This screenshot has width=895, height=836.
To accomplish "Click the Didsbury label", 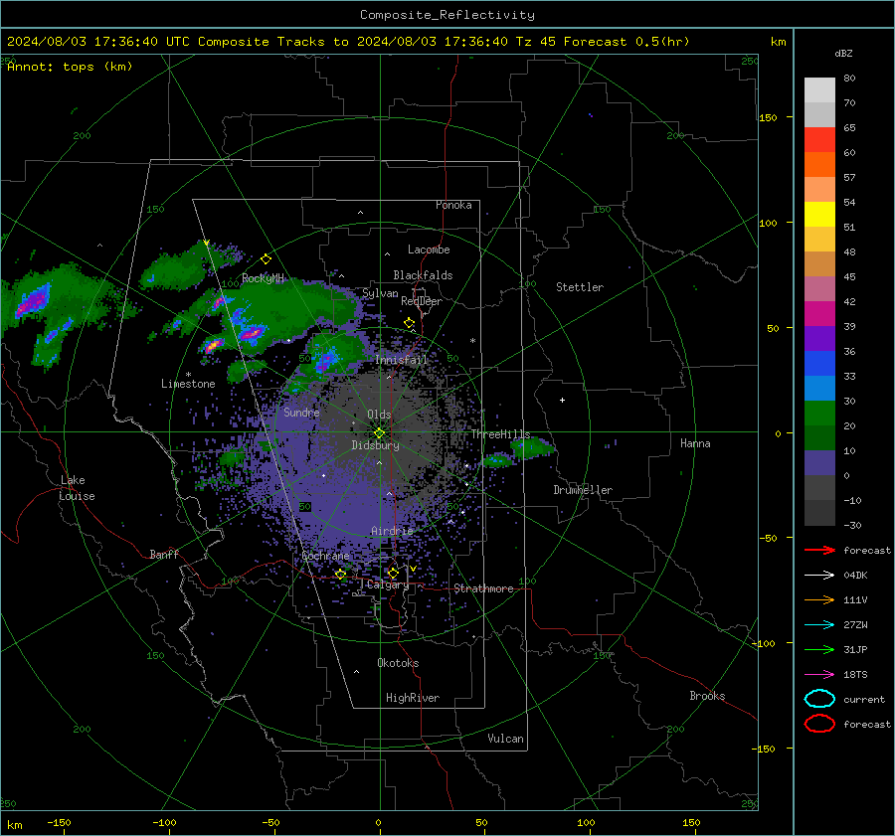I will click(x=376, y=445).
